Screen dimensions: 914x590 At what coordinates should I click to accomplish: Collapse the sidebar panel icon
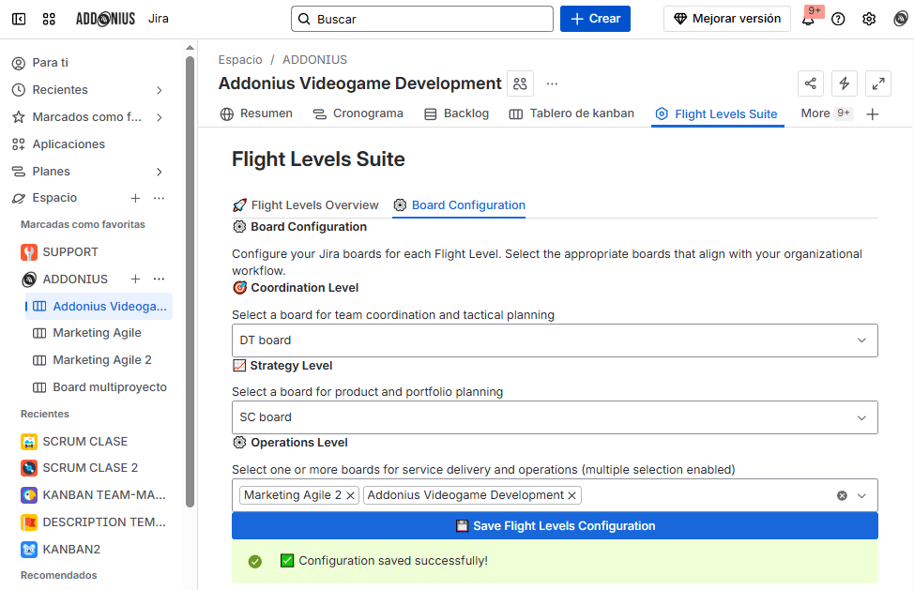[20, 19]
